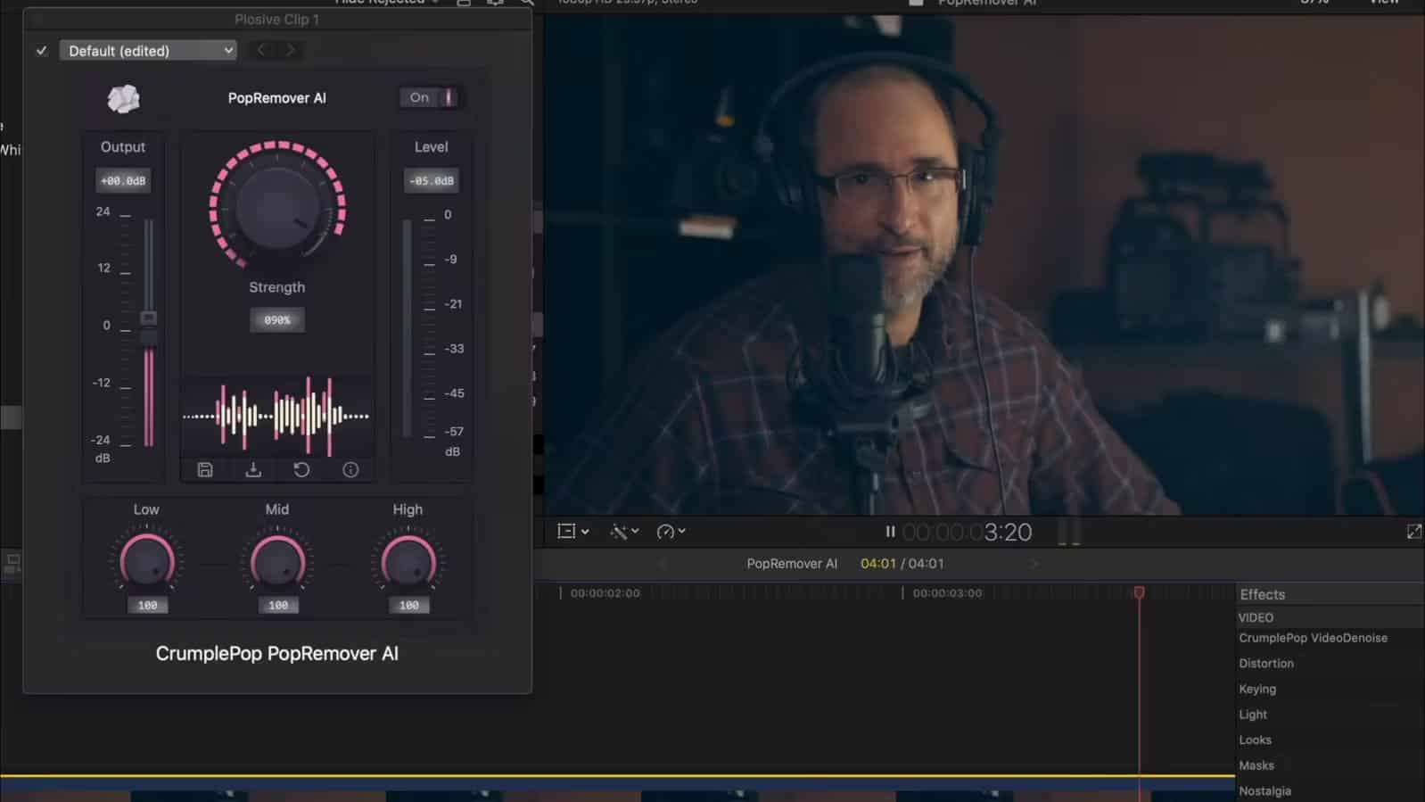Click the Strength knob
The image size is (1425, 802).
click(277, 206)
